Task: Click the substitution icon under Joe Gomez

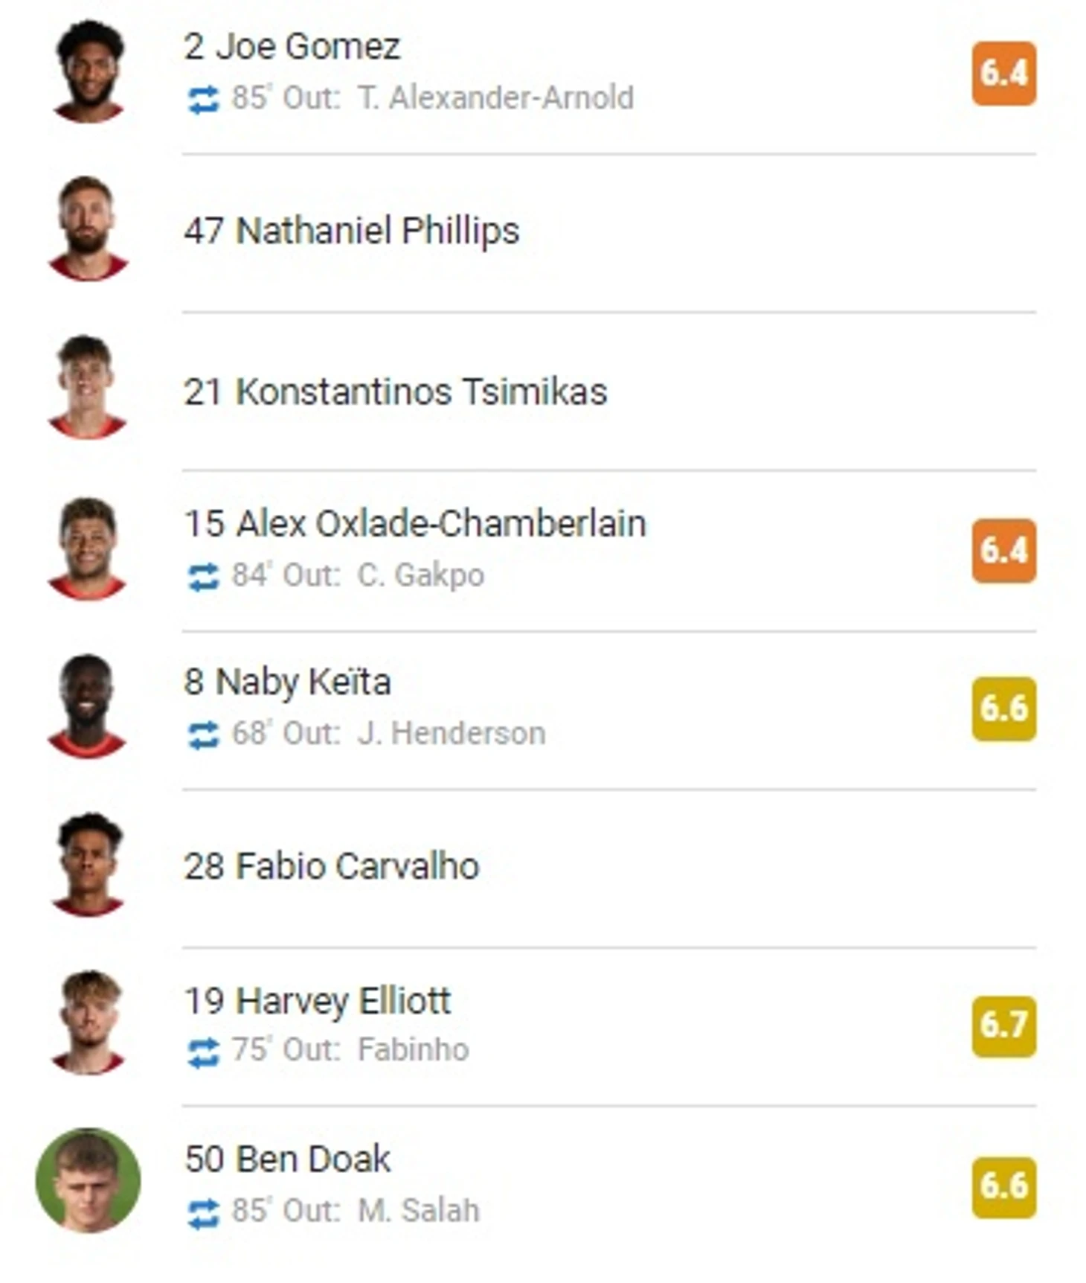Action: pos(203,100)
